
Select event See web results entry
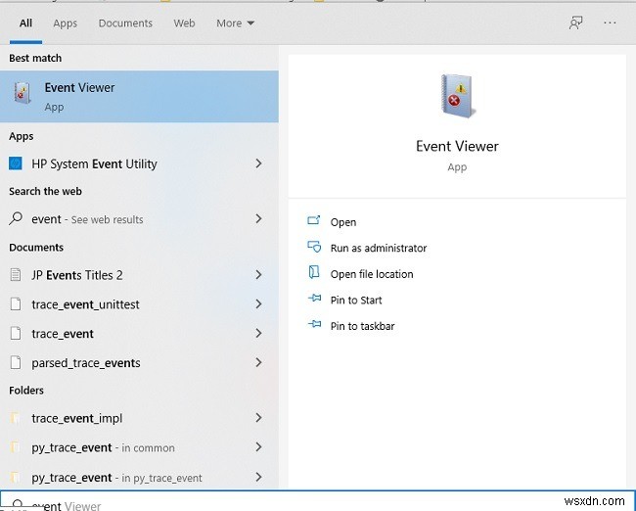(139, 219)
